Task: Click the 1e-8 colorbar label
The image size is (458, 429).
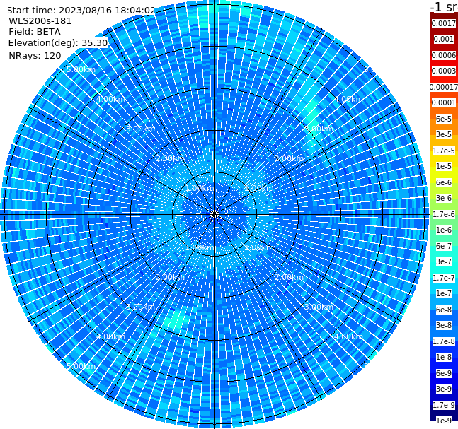Action: click(x=444, y=357)
